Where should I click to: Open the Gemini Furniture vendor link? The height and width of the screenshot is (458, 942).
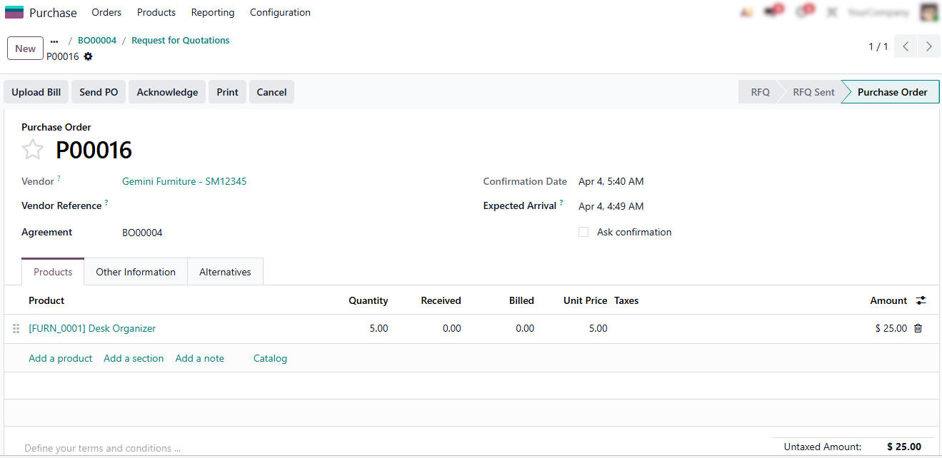[x=184, y=181]
